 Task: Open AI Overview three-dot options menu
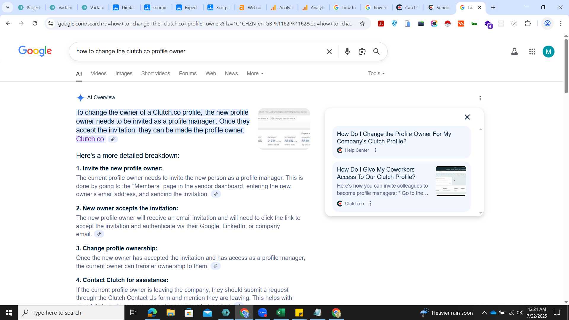(480, 98)
